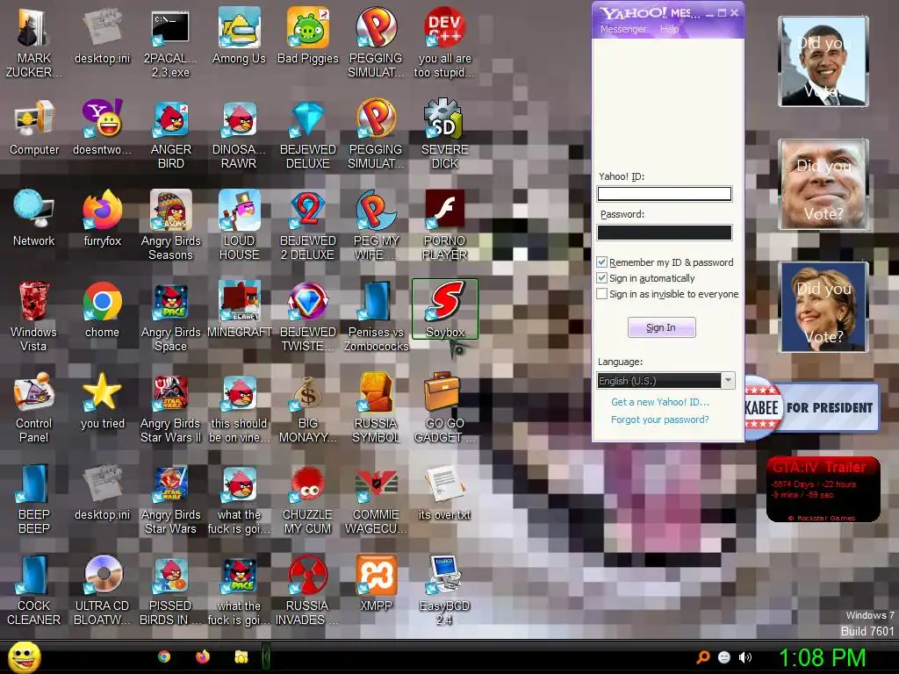Viewport: 899px width, 674px height.
Task: Select the BIG MONAYY money bag icon
Action: click(308, 407)
